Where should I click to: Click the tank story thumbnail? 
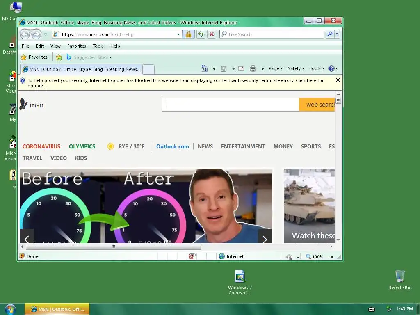(309, 206)
